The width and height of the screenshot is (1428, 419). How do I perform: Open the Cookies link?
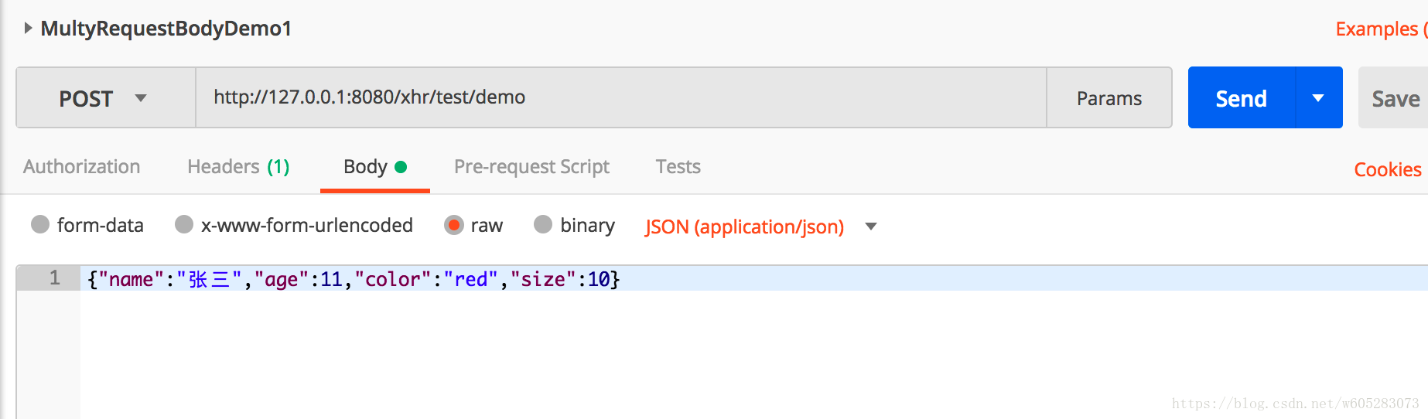[1388, 169]
